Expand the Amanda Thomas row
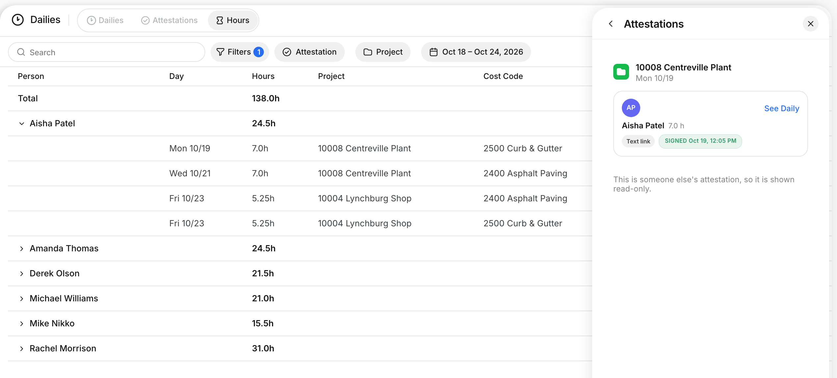 tap(22, 249)
